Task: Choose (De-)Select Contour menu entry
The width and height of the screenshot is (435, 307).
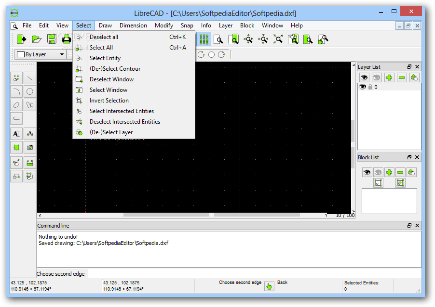Action: point(134,69)
